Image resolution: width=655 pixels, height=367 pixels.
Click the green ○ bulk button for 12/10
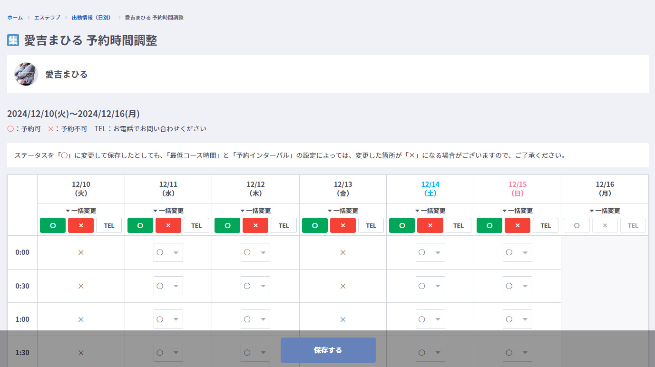point(52,225)
